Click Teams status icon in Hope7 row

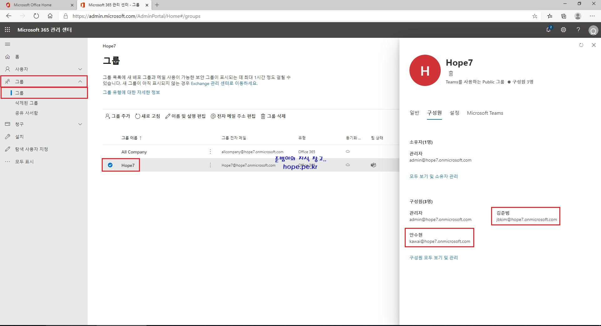[x=373, y=165]
